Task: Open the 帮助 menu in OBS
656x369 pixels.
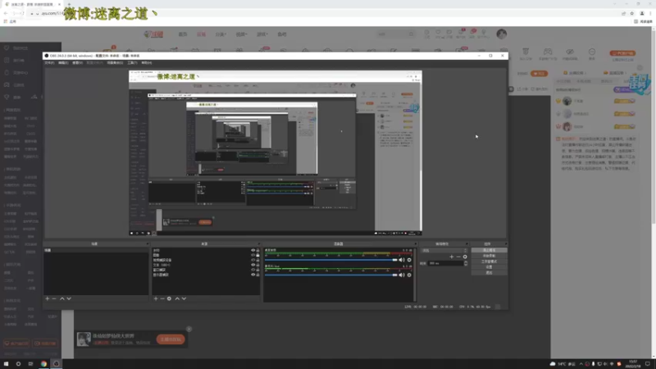Action: coord(147,63)
